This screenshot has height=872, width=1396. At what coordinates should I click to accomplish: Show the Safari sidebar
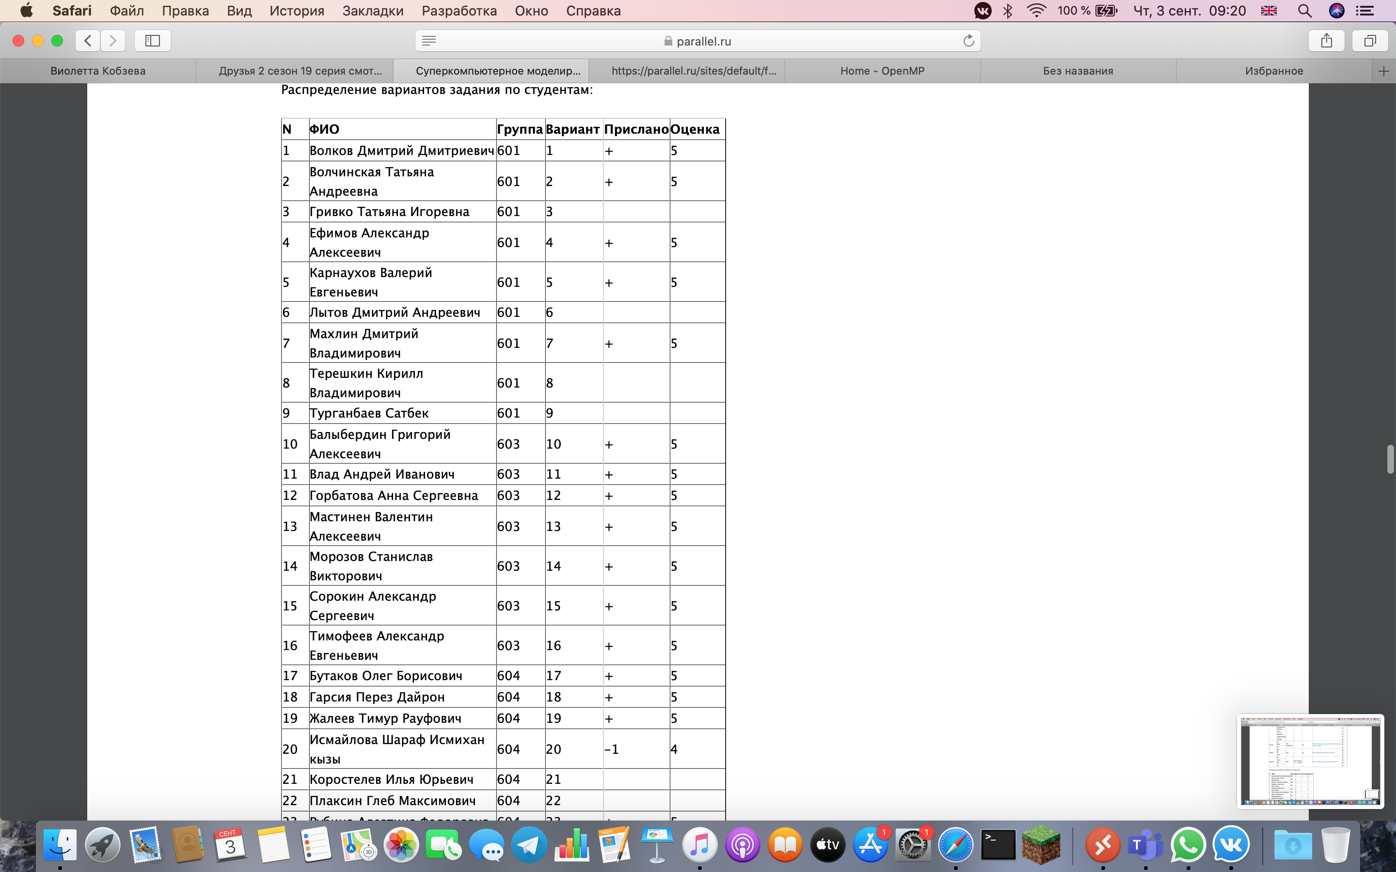pos(152,40)
